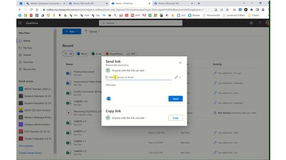The image size is (286, 160).
Task: Focus the To: name, group or email field
Action: pyautogui.click(x=139, y=77)
